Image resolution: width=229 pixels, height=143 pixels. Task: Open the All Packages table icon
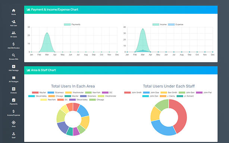pyautogui.click(x=13, y=78)
